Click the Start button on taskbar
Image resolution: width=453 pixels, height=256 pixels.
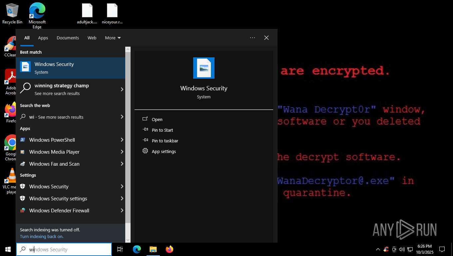pos(8,249)
